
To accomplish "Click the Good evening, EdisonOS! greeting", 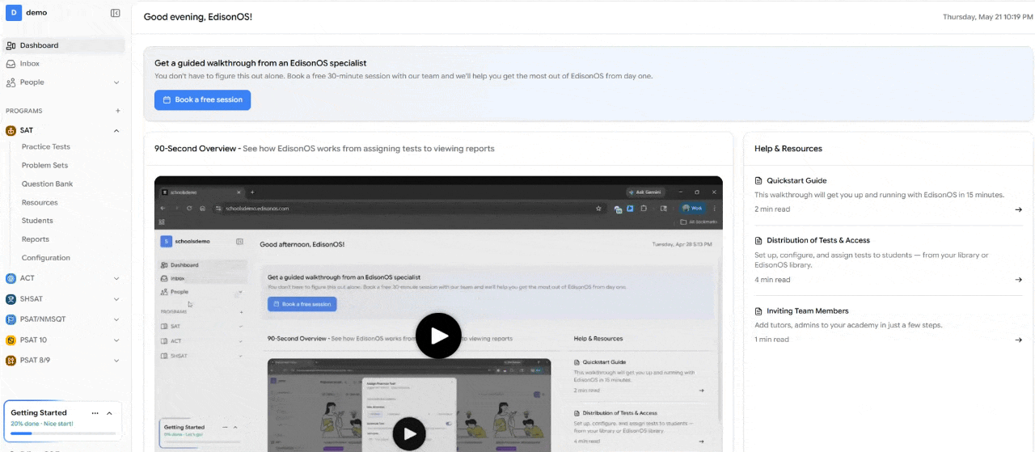I will 198,16.
